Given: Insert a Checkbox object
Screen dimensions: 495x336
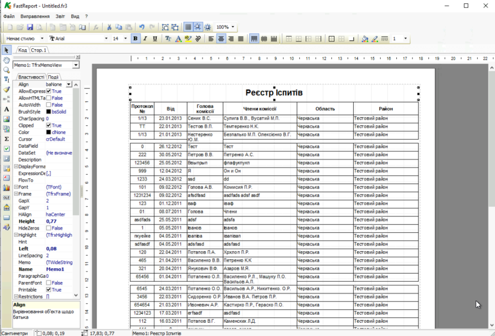Looking at the screenshot, I should point(7,148).
